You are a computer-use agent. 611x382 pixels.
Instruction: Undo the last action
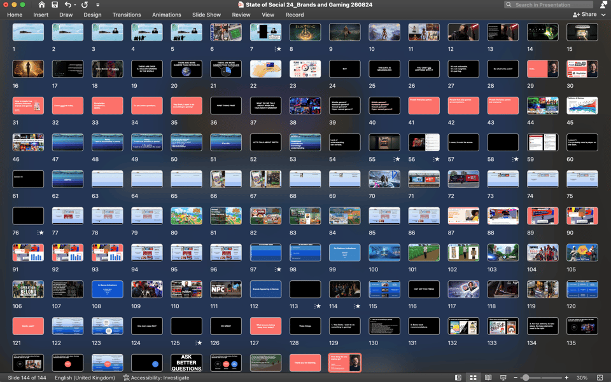click(x=67, y=4)
